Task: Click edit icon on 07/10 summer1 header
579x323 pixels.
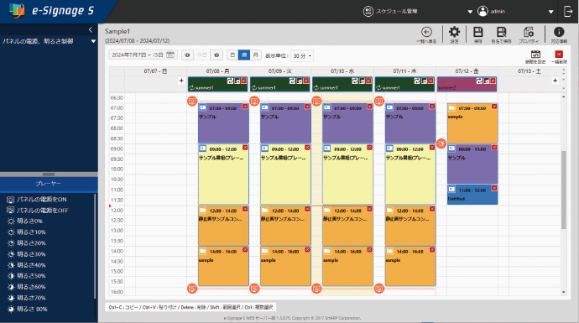Action: (362, 81)
